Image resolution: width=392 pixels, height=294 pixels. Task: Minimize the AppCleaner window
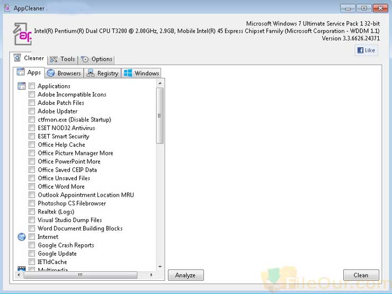(348, 8)
